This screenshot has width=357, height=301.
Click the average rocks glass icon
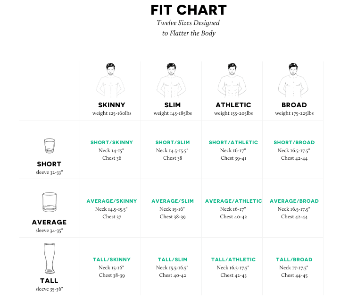(x=50, y=202)
